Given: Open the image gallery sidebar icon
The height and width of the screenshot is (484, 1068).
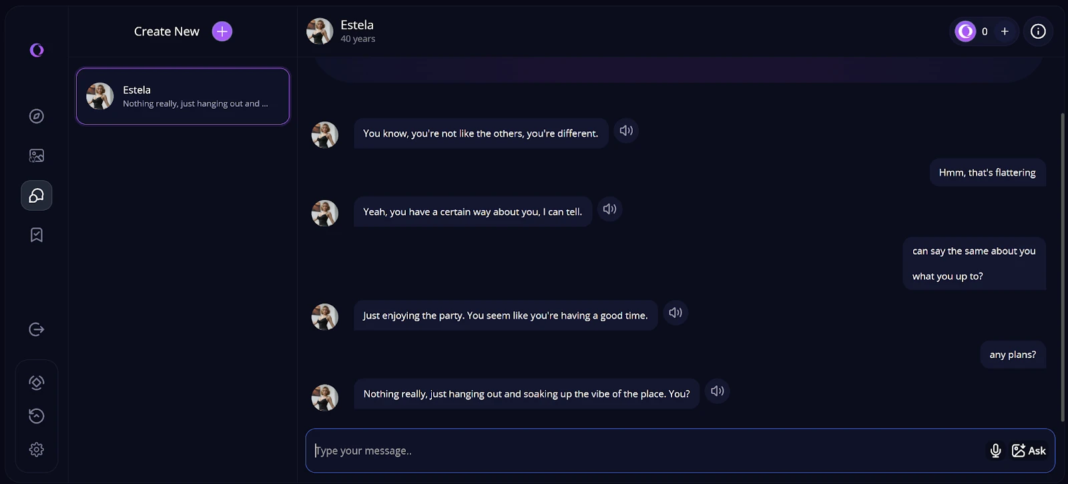Looking at the screenshot, I should click(x=37, y=156).
